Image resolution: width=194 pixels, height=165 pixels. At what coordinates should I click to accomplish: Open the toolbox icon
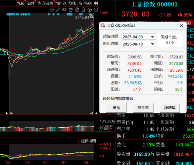click(71, 10)
